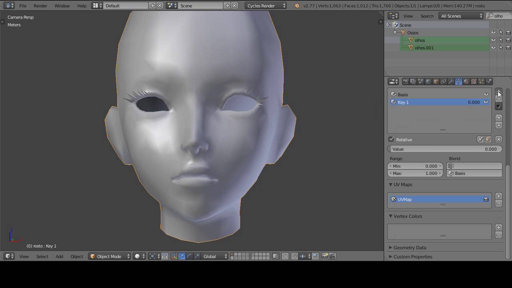
Task: Select the translate manipulator arrow
Action: (182, 256)
